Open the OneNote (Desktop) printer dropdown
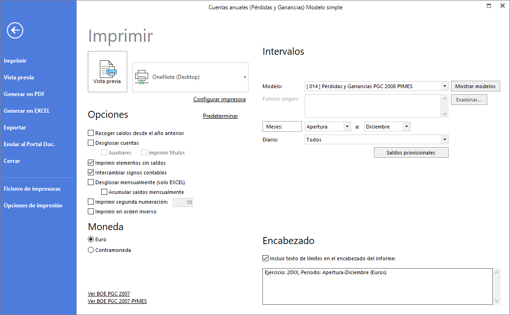 (245, 77)
